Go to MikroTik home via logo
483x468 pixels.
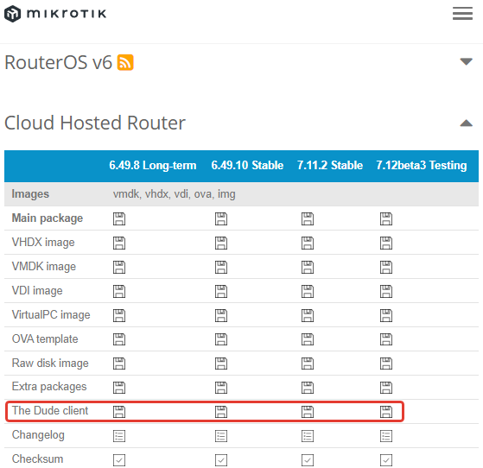55,14
